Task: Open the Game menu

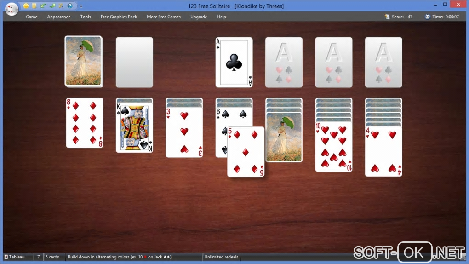Action: click(x=32, y=17)
